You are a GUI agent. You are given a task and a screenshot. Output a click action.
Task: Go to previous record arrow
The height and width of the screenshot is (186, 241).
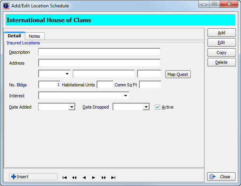pyautogui.click(x=84, y=177)
